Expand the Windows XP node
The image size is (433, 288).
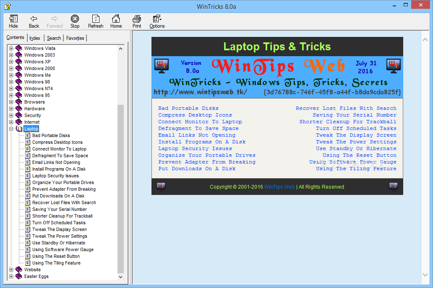coord(11,62)
